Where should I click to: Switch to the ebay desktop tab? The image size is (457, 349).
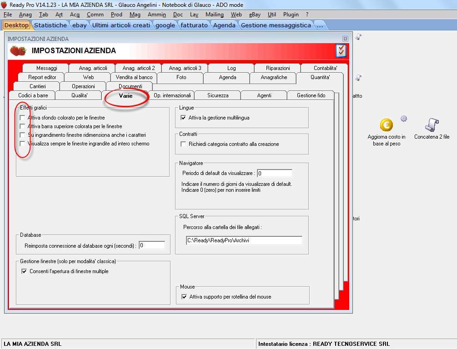(x=80, y=25)
